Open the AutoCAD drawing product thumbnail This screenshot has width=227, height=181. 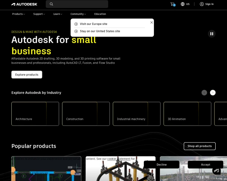(46, 169)
